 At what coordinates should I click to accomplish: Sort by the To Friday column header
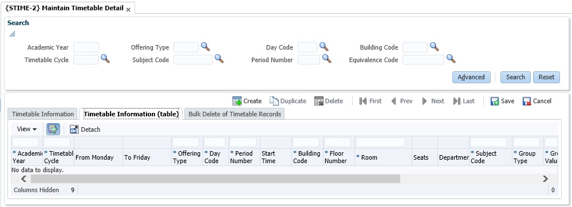(x=147, y=157)
